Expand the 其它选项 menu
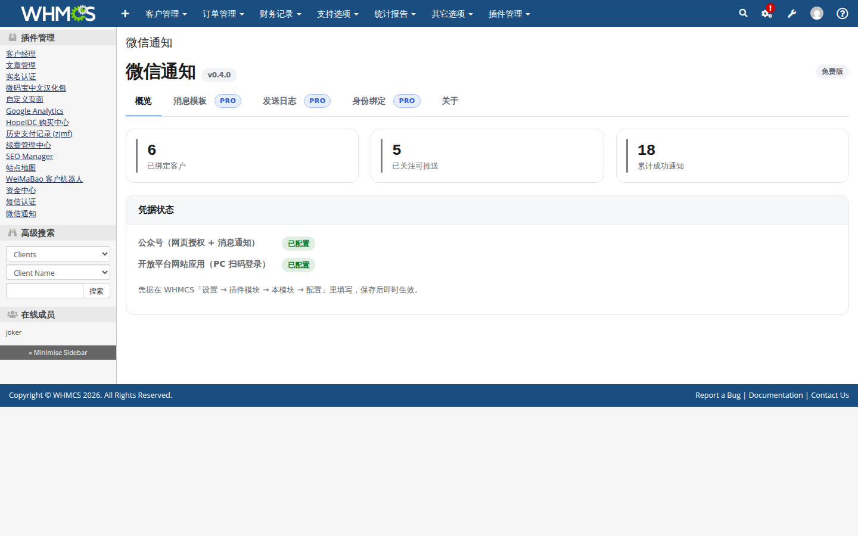858x536 pixels. point(452,14)
